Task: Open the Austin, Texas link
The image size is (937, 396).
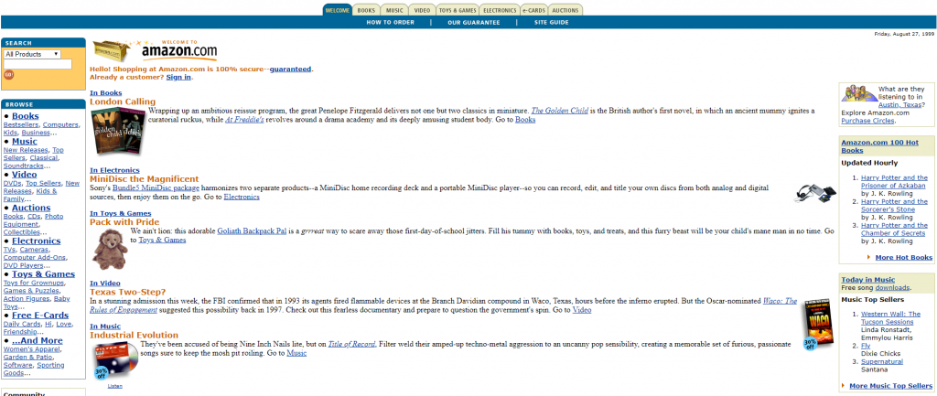Action: click(x=901, y=104)
